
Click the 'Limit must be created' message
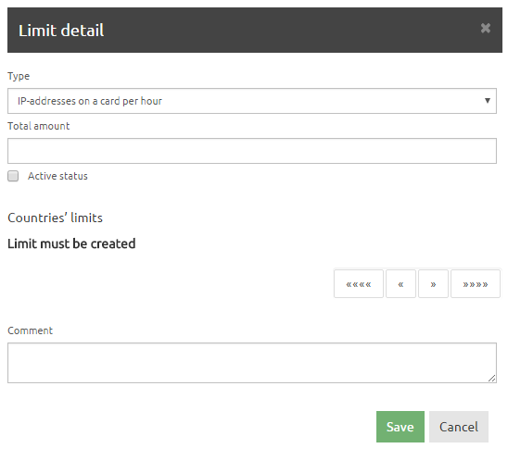click(71, 243)
